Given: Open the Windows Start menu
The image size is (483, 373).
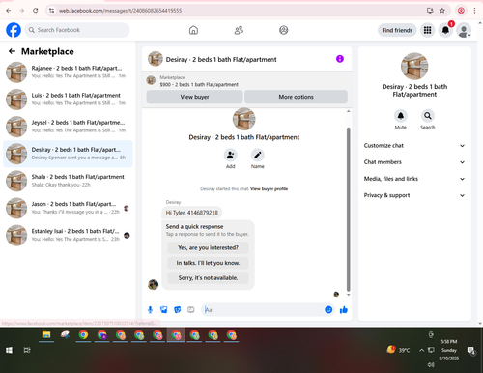Looking at the screenshot, I should click(9, 350).
